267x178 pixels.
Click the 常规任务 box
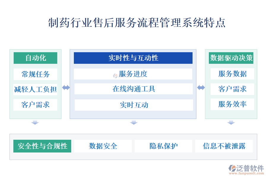click(x=35, y=74)
